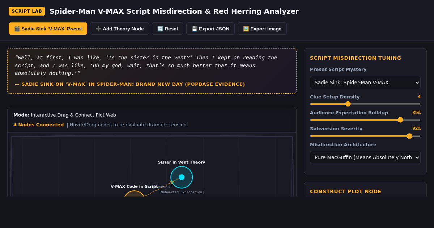The width and height of the screenshot is (434, 228).
Task: Open the Preset Script Mystery dropdown
Action: coord(365,83)
